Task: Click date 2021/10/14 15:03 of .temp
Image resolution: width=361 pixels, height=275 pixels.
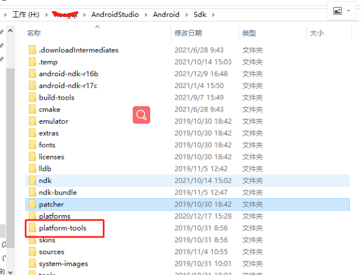Action: coord(203,62)
